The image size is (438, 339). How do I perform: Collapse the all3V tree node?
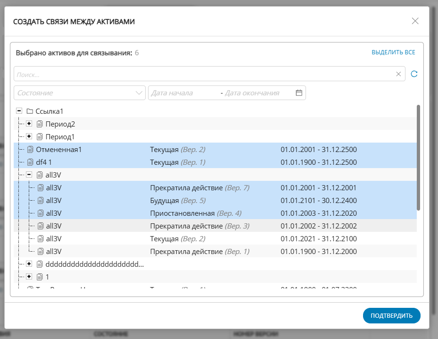29,175
